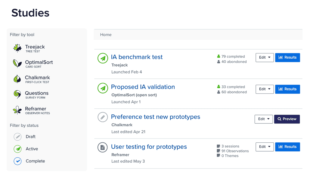This screenshot has width=310, height=180.
Task: Click the '60 abondoned' count
Action: [234, 92]
